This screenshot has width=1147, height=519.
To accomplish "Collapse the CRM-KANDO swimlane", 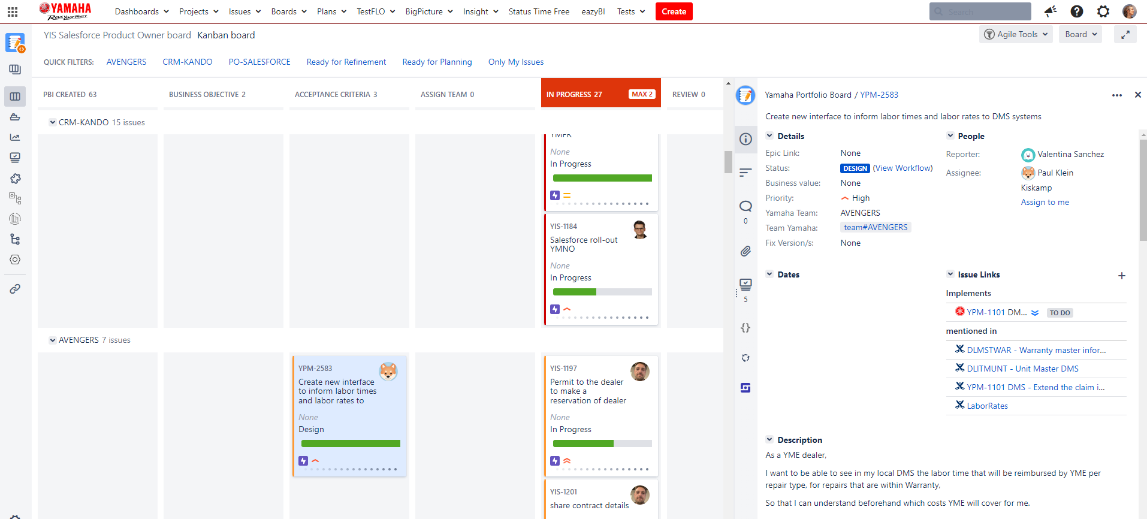I will click(53, 122).
